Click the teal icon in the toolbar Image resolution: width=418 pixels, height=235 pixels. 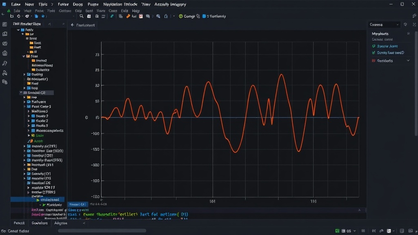click(112, 16)
